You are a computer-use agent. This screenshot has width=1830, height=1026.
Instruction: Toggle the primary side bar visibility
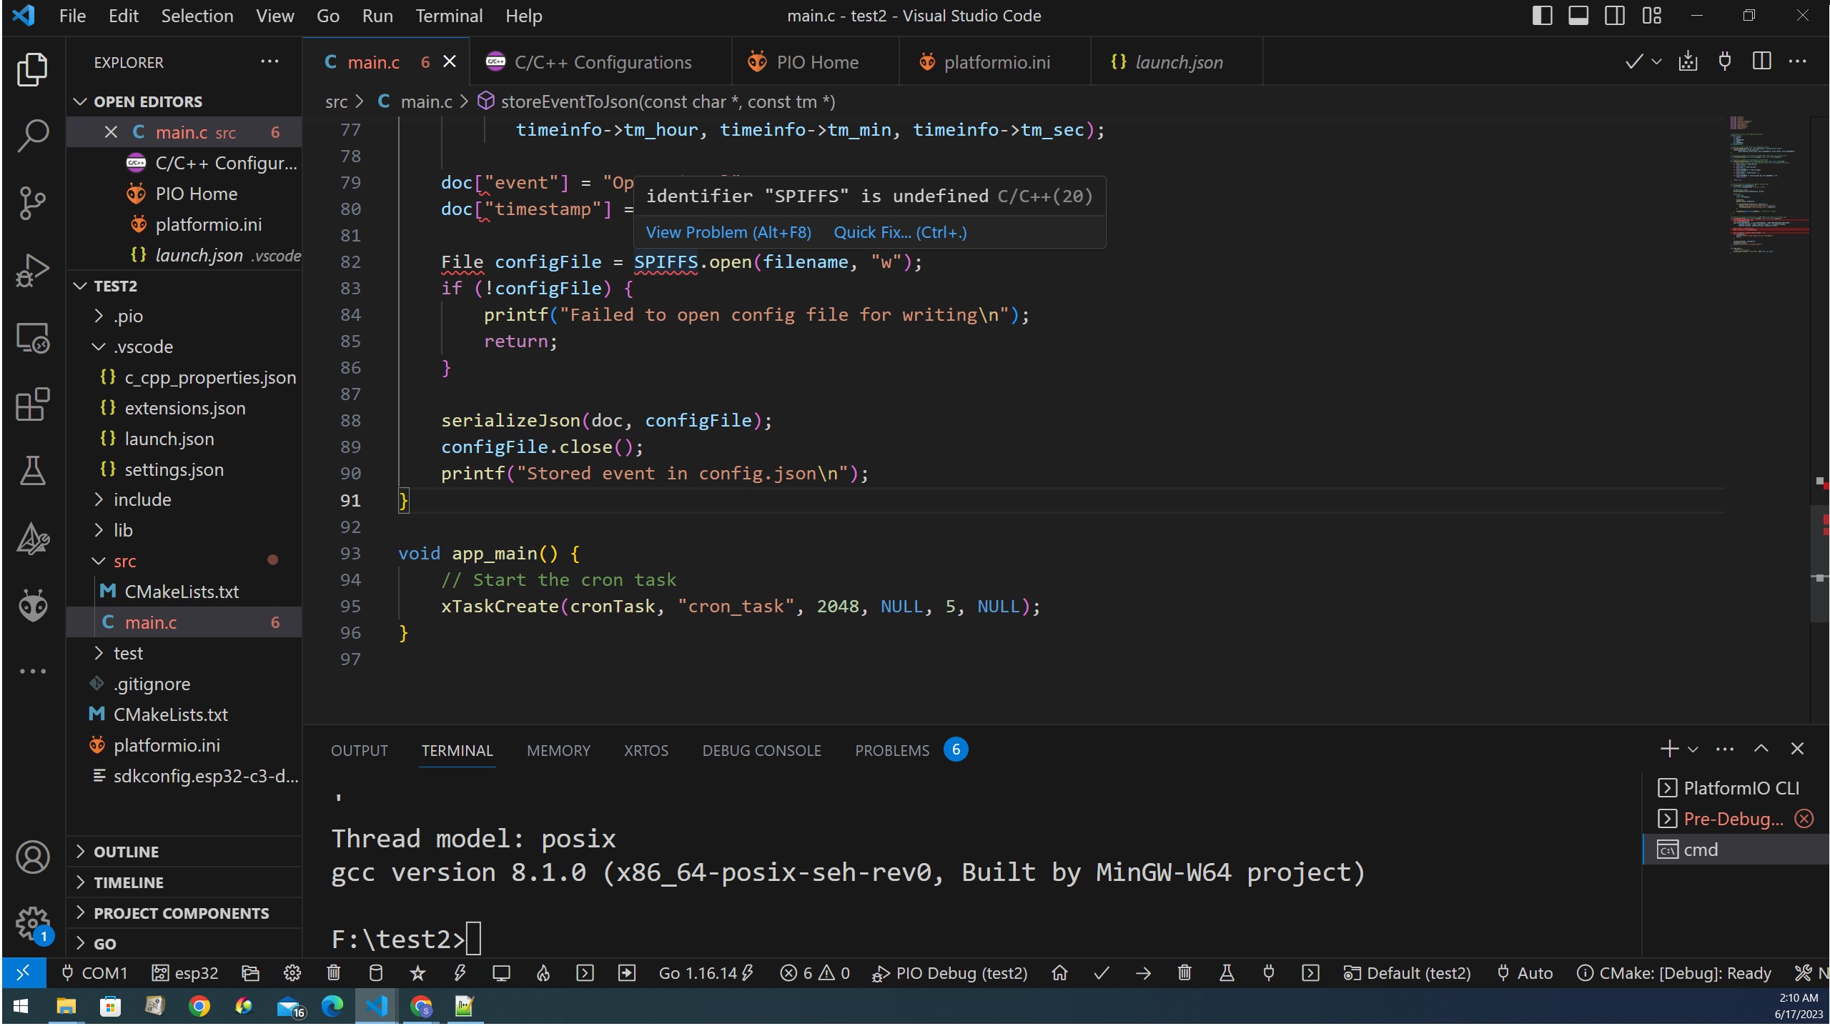1543,15
